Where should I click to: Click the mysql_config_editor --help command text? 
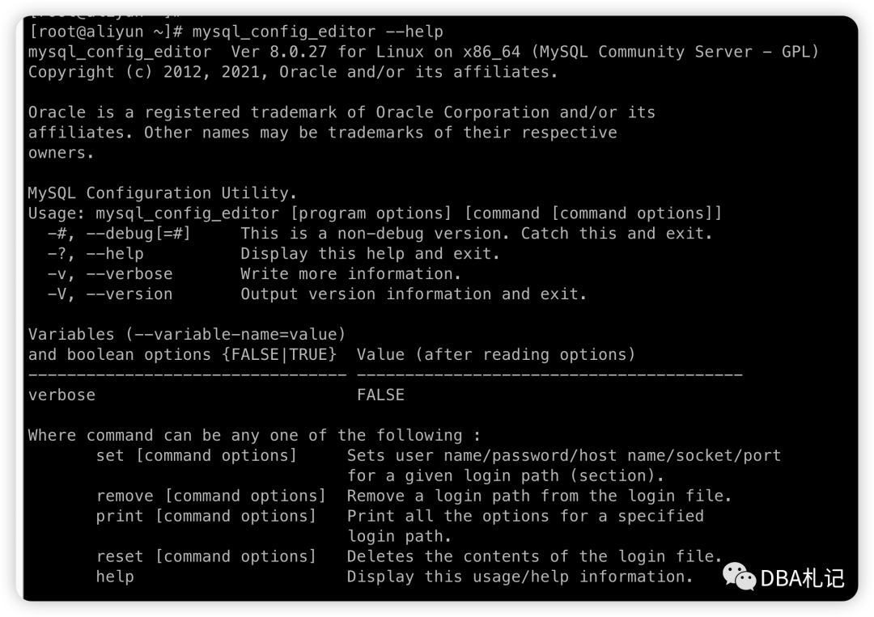(318, 32)
